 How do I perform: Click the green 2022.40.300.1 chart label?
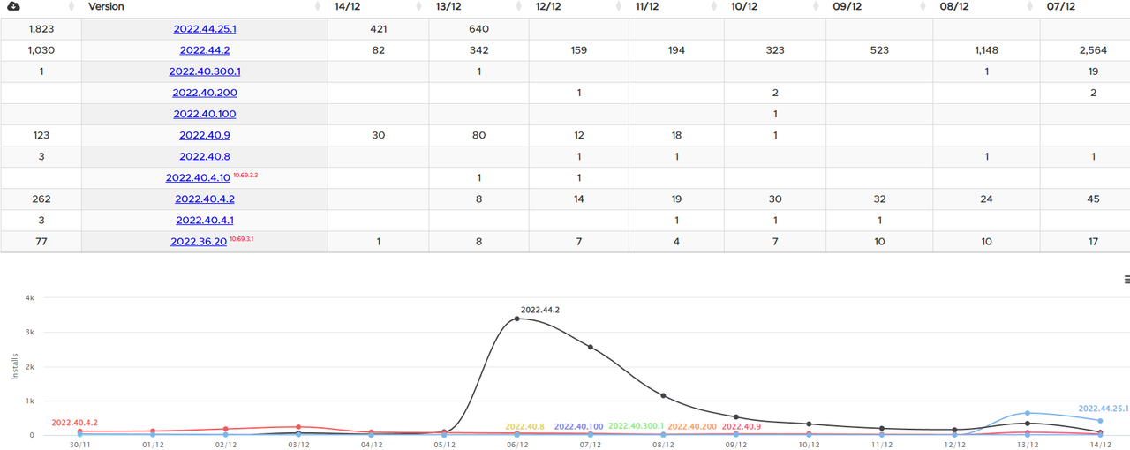[x=637, y=426]
